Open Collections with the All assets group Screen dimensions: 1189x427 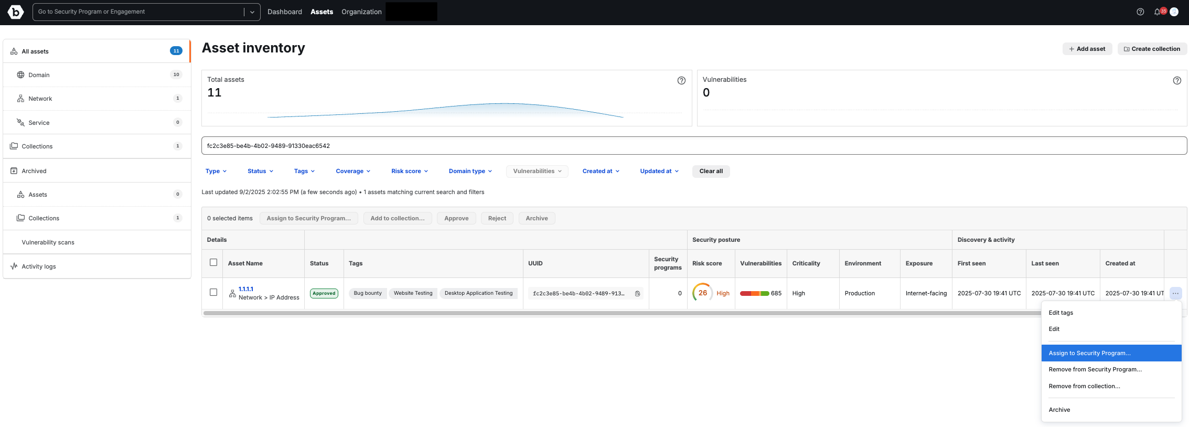point(97,146)
